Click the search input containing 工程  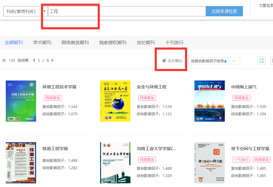tap(127, 11)
